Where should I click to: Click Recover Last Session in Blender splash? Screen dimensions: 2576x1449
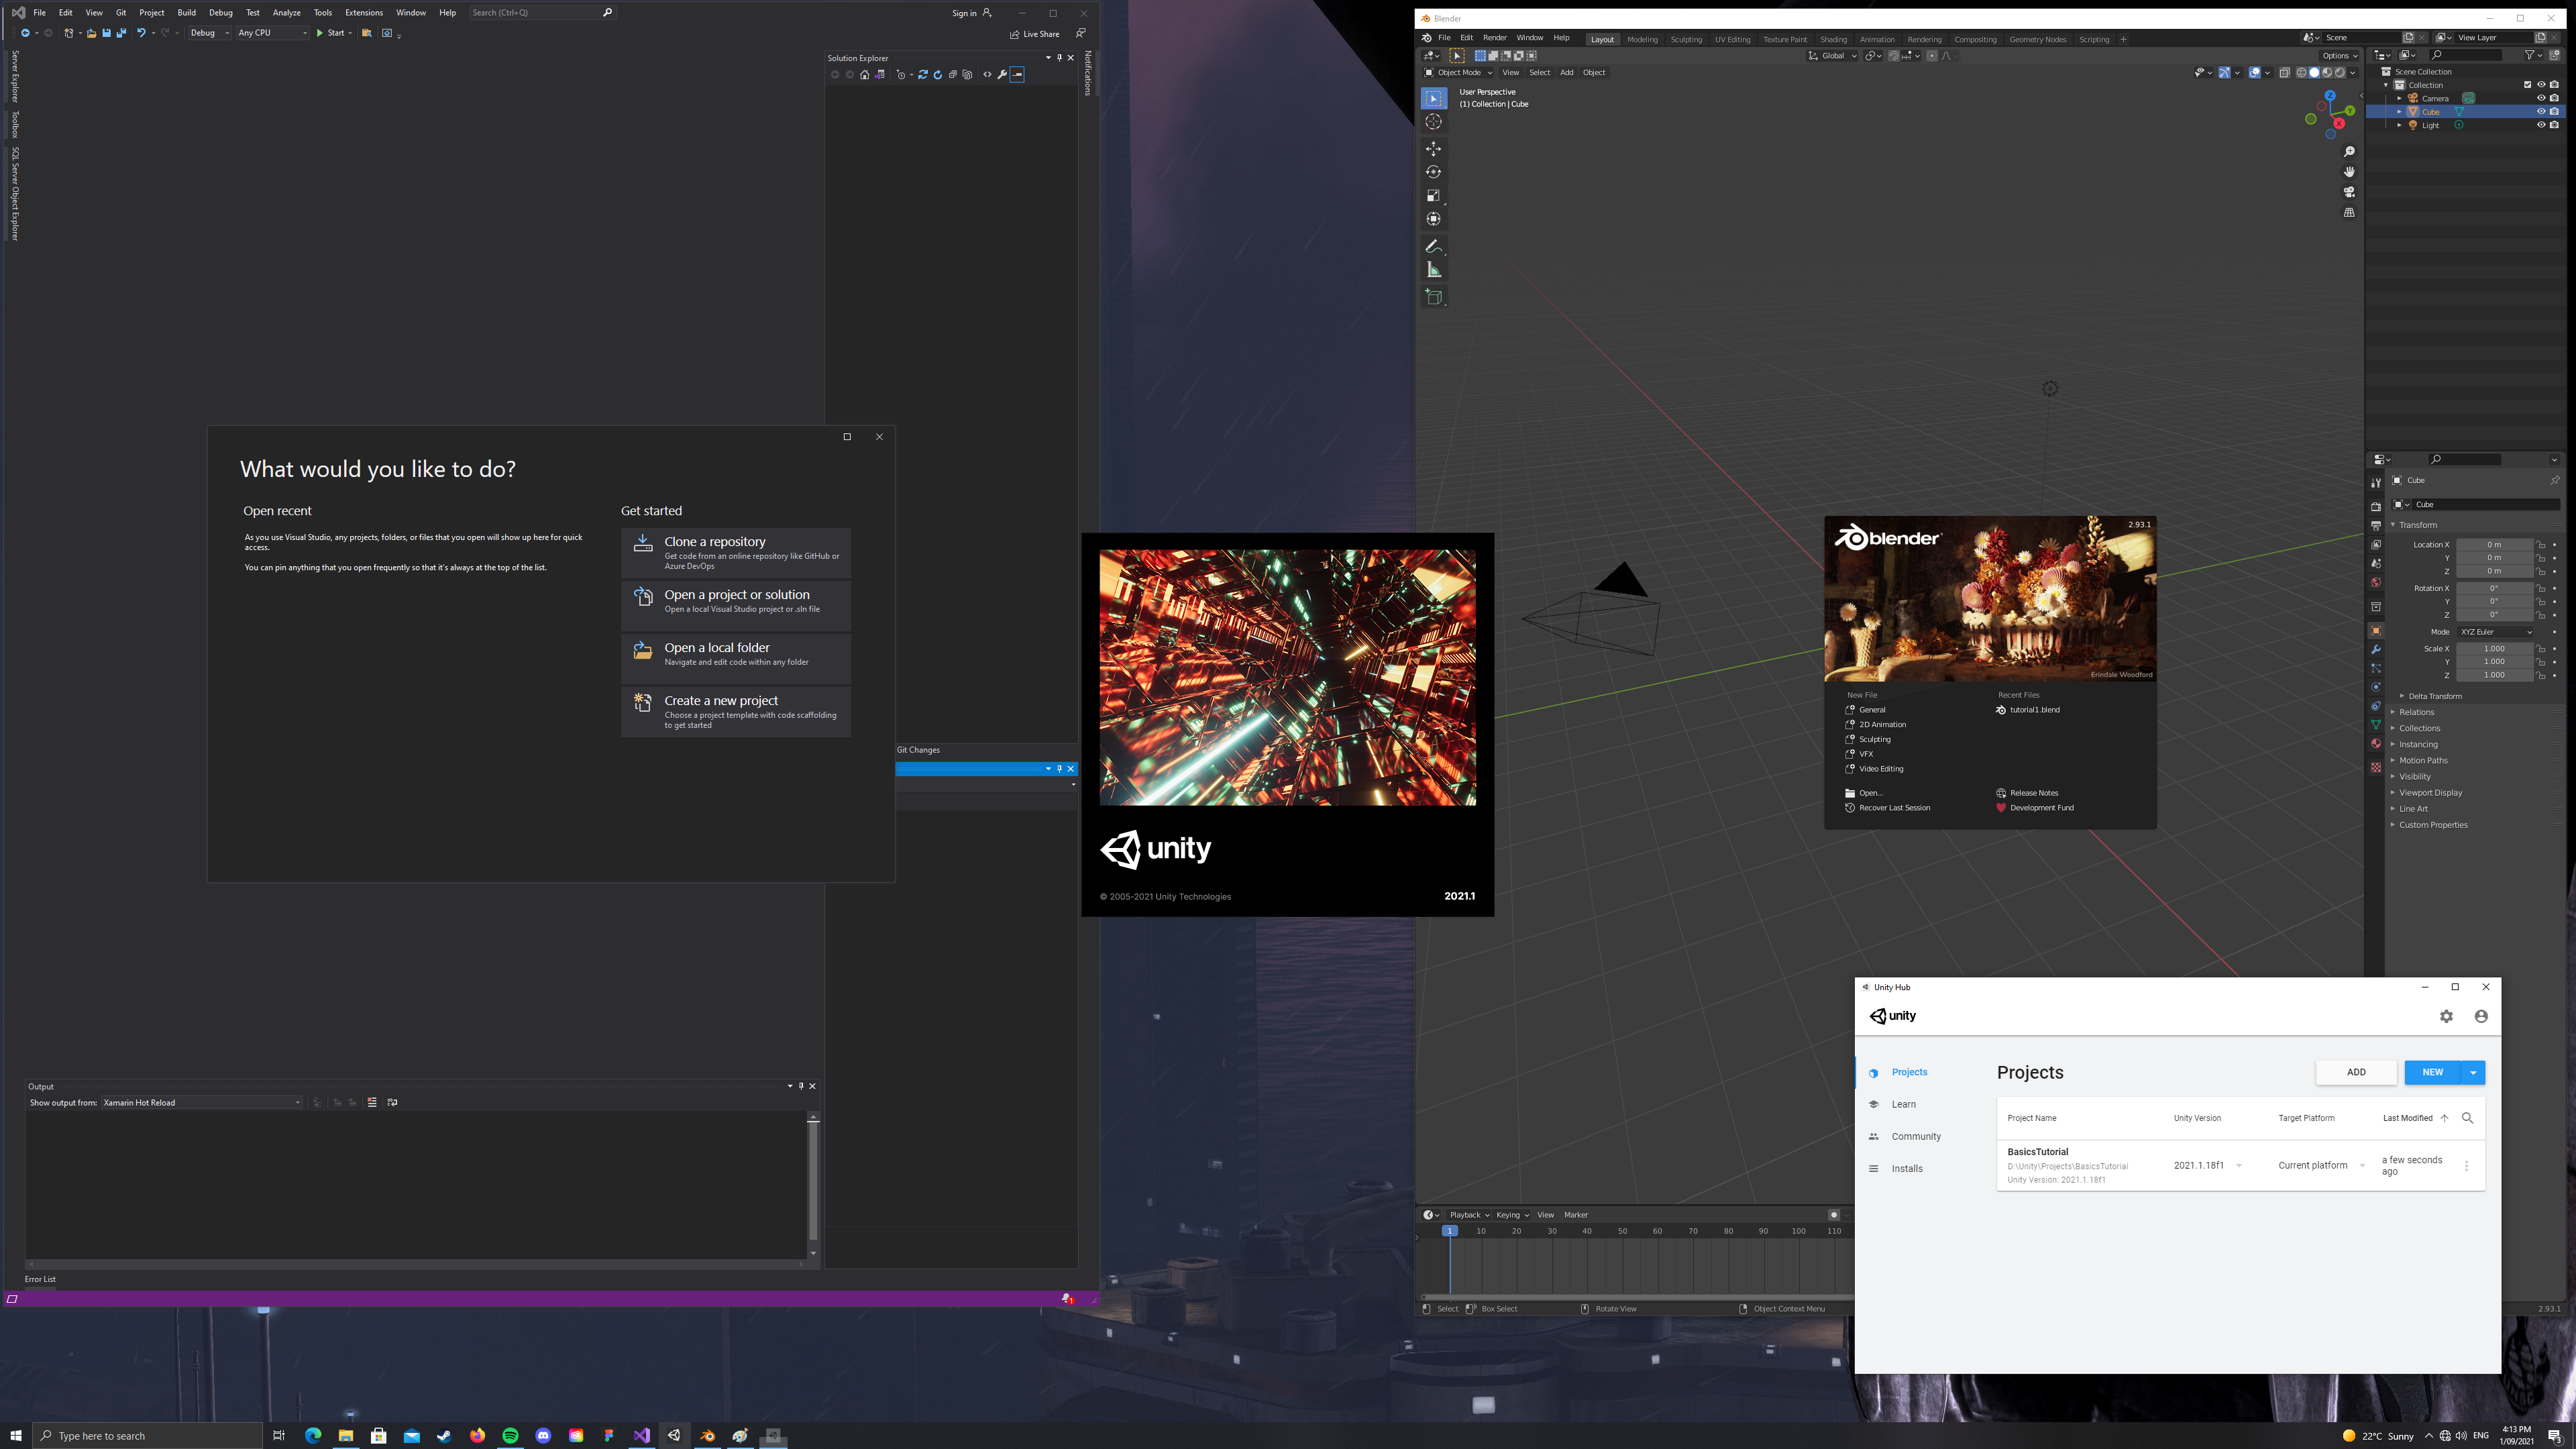click(x=1887, y=808)
